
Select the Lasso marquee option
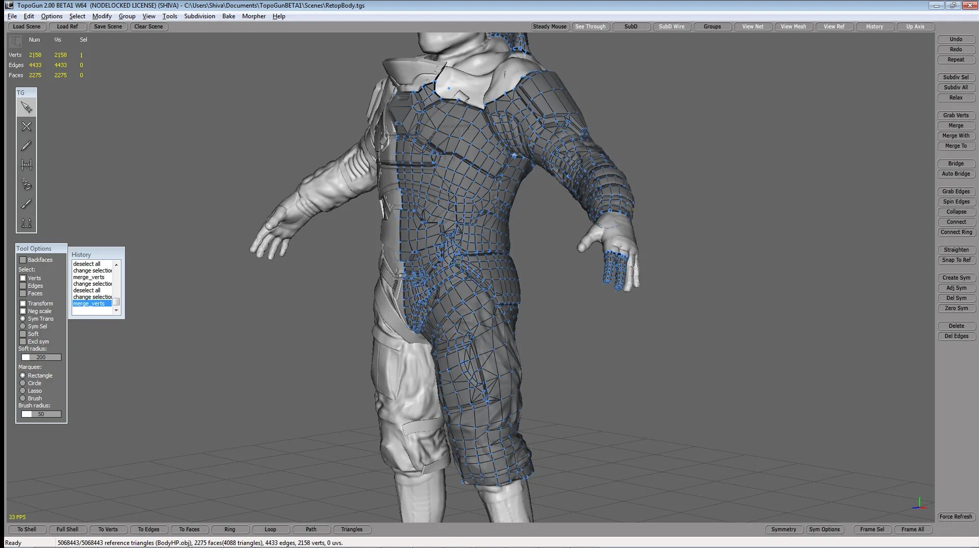(x=22, y=391)
